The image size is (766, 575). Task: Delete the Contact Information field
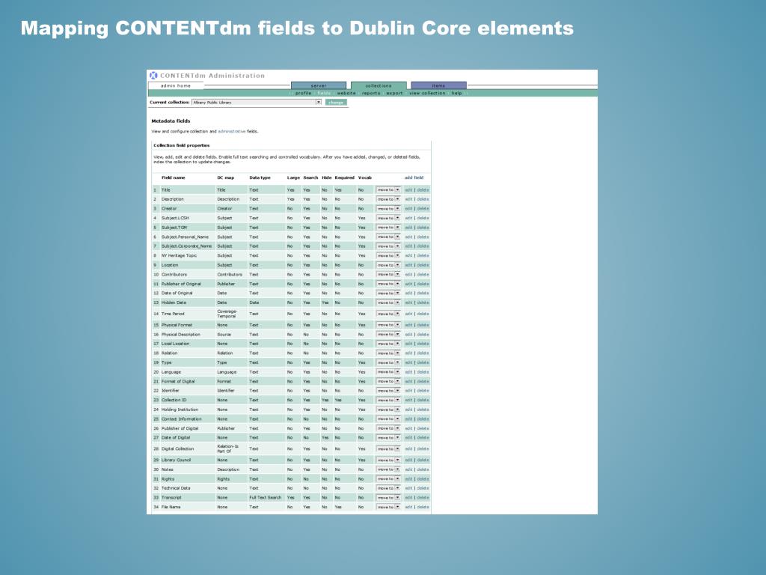[x=423, y=419]
